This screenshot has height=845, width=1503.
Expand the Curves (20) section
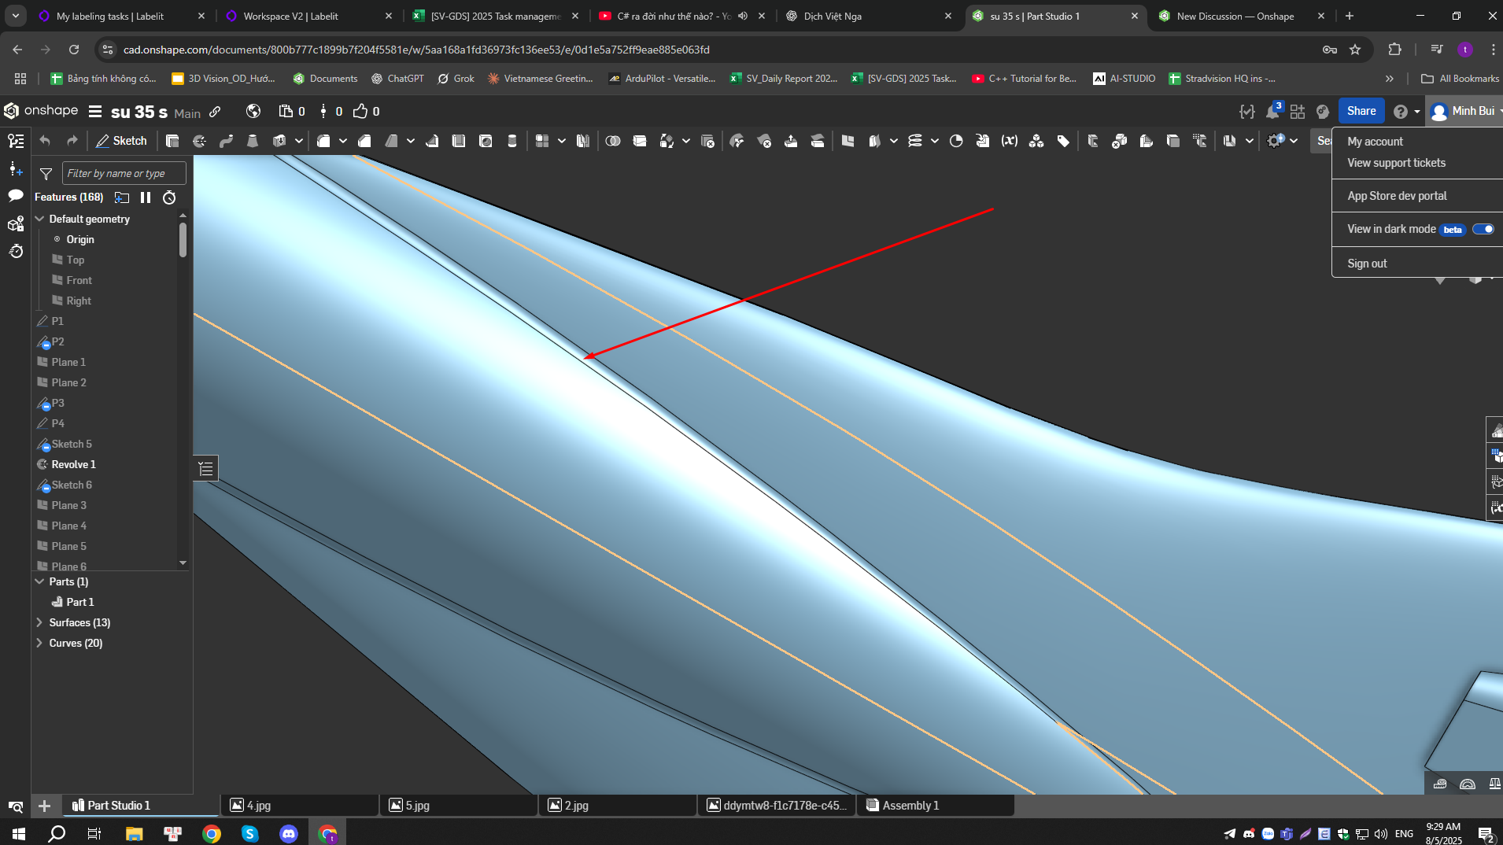(39, 643)
